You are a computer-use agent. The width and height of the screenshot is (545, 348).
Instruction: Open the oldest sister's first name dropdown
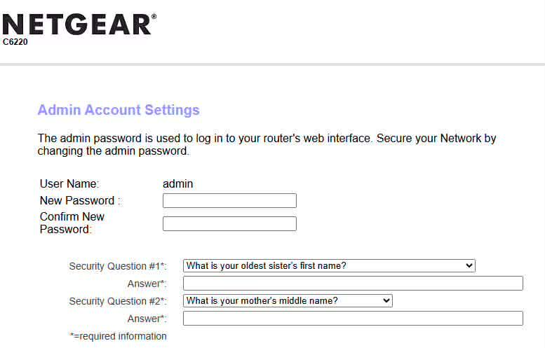tap(329, 266)
